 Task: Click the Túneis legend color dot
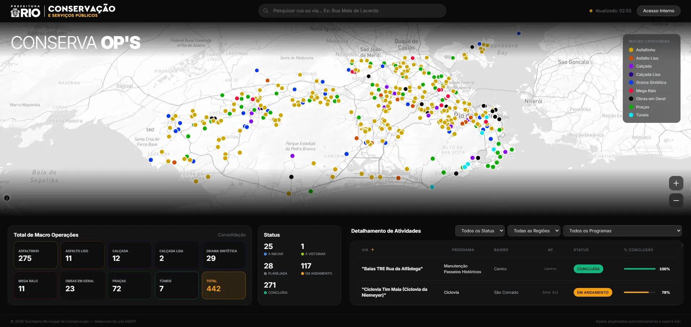(x=631, y=115)
